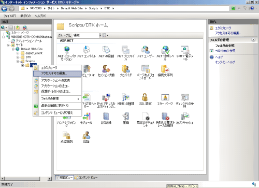Click the green refresh icon beside address bar
Viewport: 259px width, 188px height.
[234, 8]
